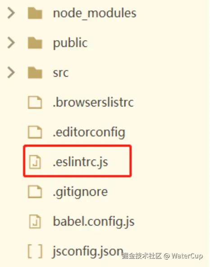The width and height of the screenshot is (210, 267).
Task: Open the .gitignore file
Action: [x=80, y=193]
